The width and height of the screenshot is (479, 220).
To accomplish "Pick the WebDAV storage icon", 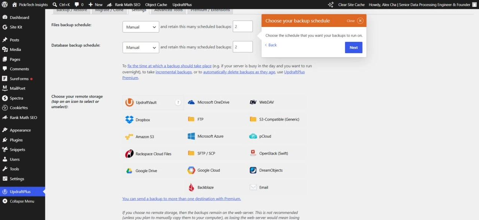I will 253,102.
